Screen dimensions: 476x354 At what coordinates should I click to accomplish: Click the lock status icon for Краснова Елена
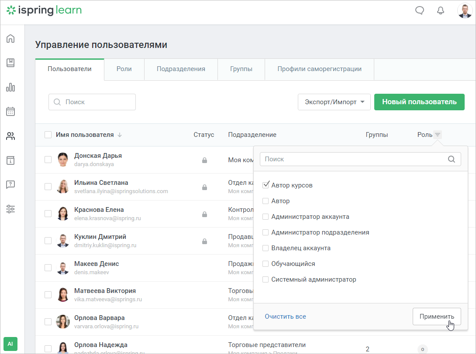click(205, 214)
